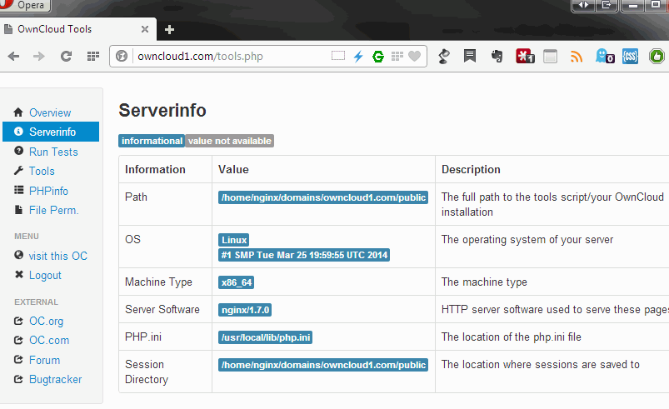
Task: Click the green thumbs-up extension icon
Action: [657, 57]
